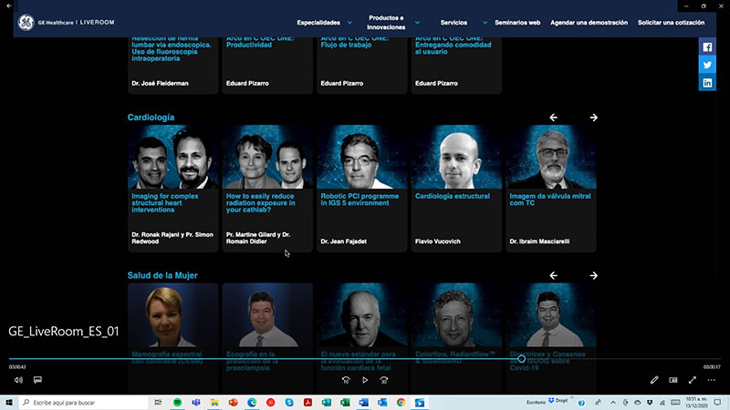
Task: Open Arco en C OEC ONE: Productividad
Action: click(x=267, y=66)
